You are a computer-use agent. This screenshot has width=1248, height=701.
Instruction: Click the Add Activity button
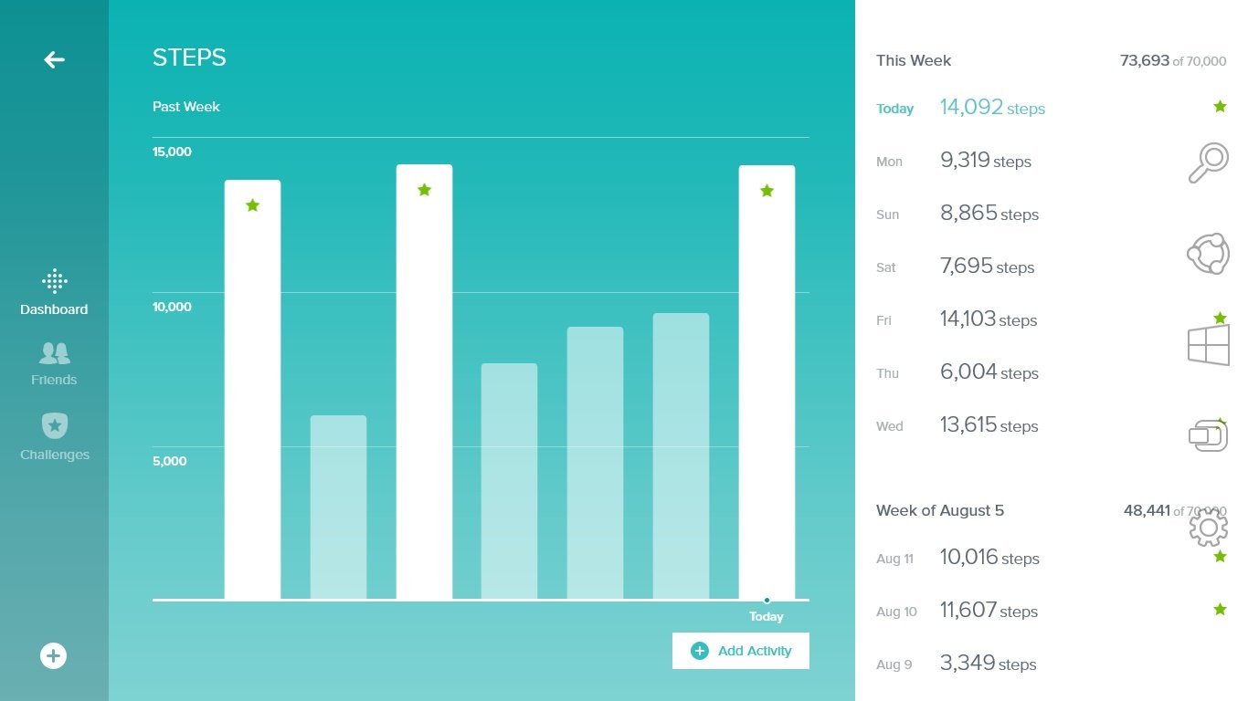pos(741,651)
